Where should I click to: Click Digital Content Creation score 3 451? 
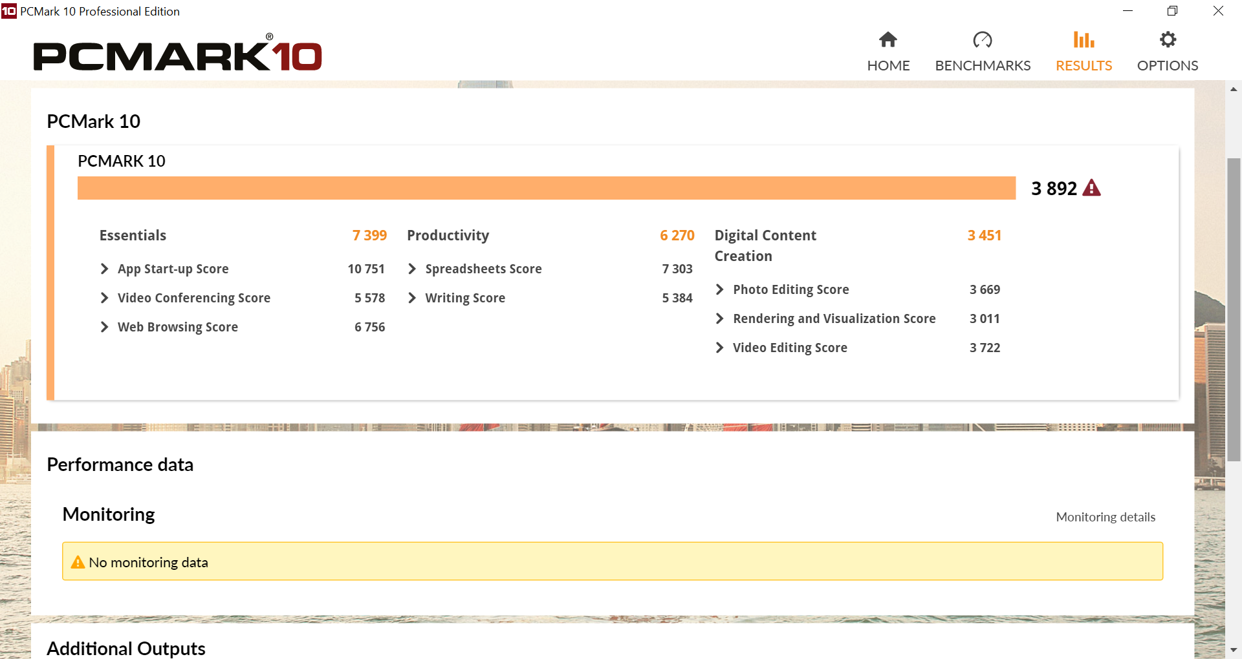[985, 235]
